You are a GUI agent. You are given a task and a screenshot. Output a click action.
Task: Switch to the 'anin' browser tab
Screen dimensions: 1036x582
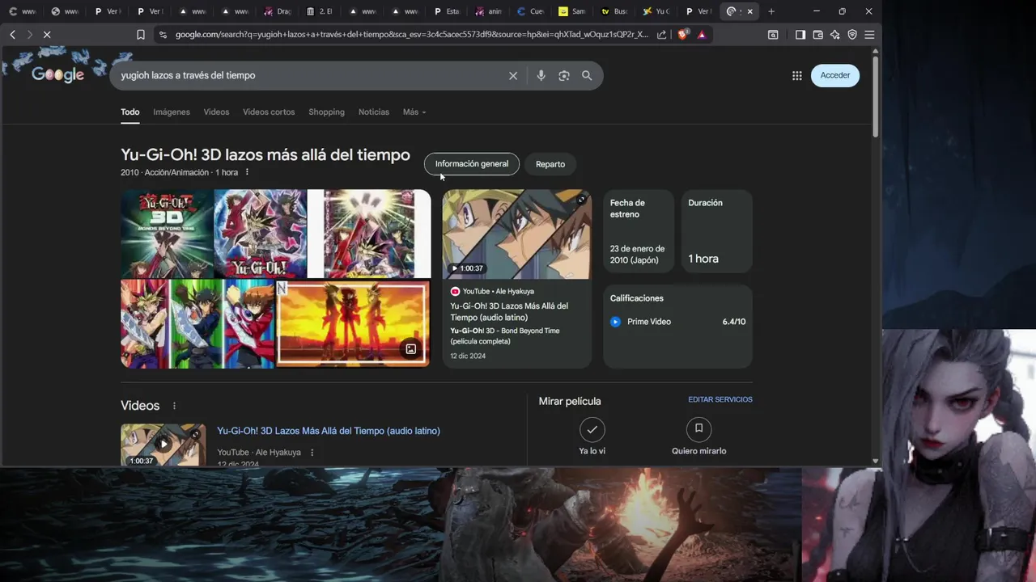click(489, 11)
